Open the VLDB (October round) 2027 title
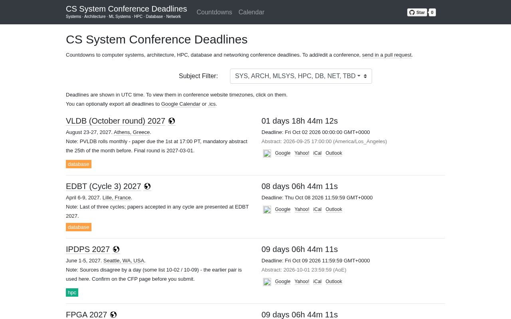Screen dimensions: 511x319 [115, 121]
